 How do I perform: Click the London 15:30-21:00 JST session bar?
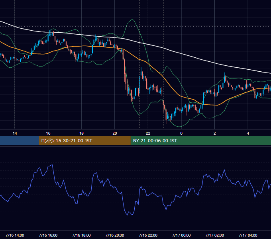pyautogui.click(x=84, y=141)
